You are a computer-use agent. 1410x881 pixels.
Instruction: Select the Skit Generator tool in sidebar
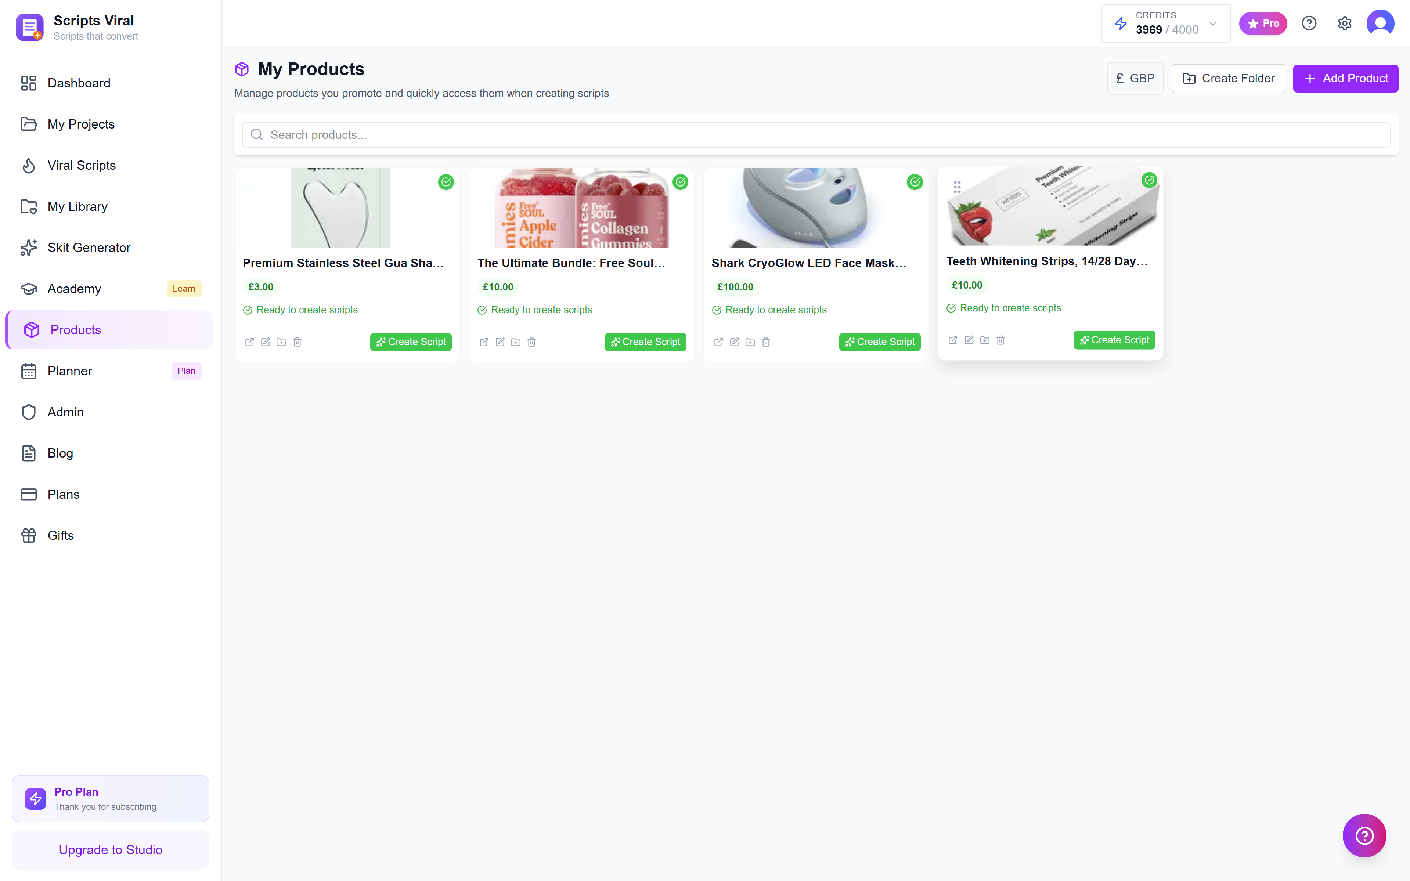(89, 247)
